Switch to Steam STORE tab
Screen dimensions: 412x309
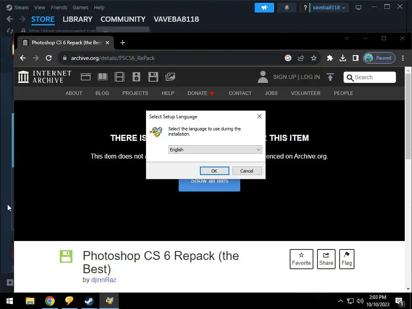click(x=43, y=19)
